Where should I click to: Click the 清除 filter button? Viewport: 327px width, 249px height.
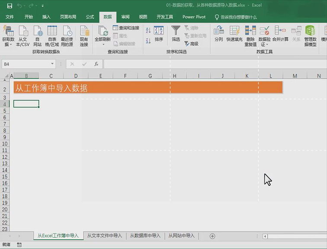[191, 28]
